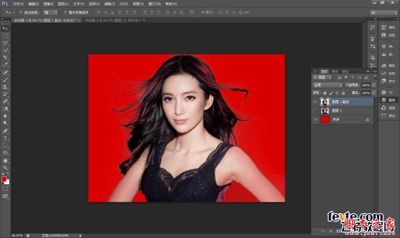Toggle lock all padlock icon

click(x=343, y=93)
